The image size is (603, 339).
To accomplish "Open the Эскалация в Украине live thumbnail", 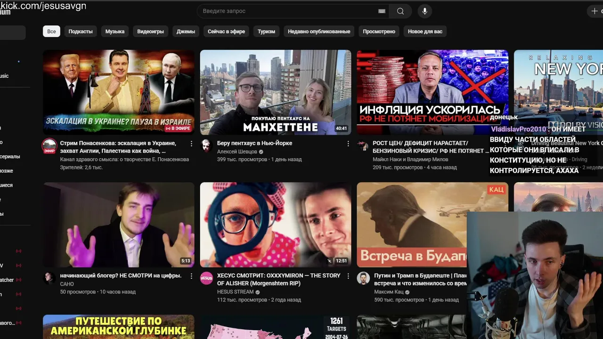I will [x=119, y=92].
